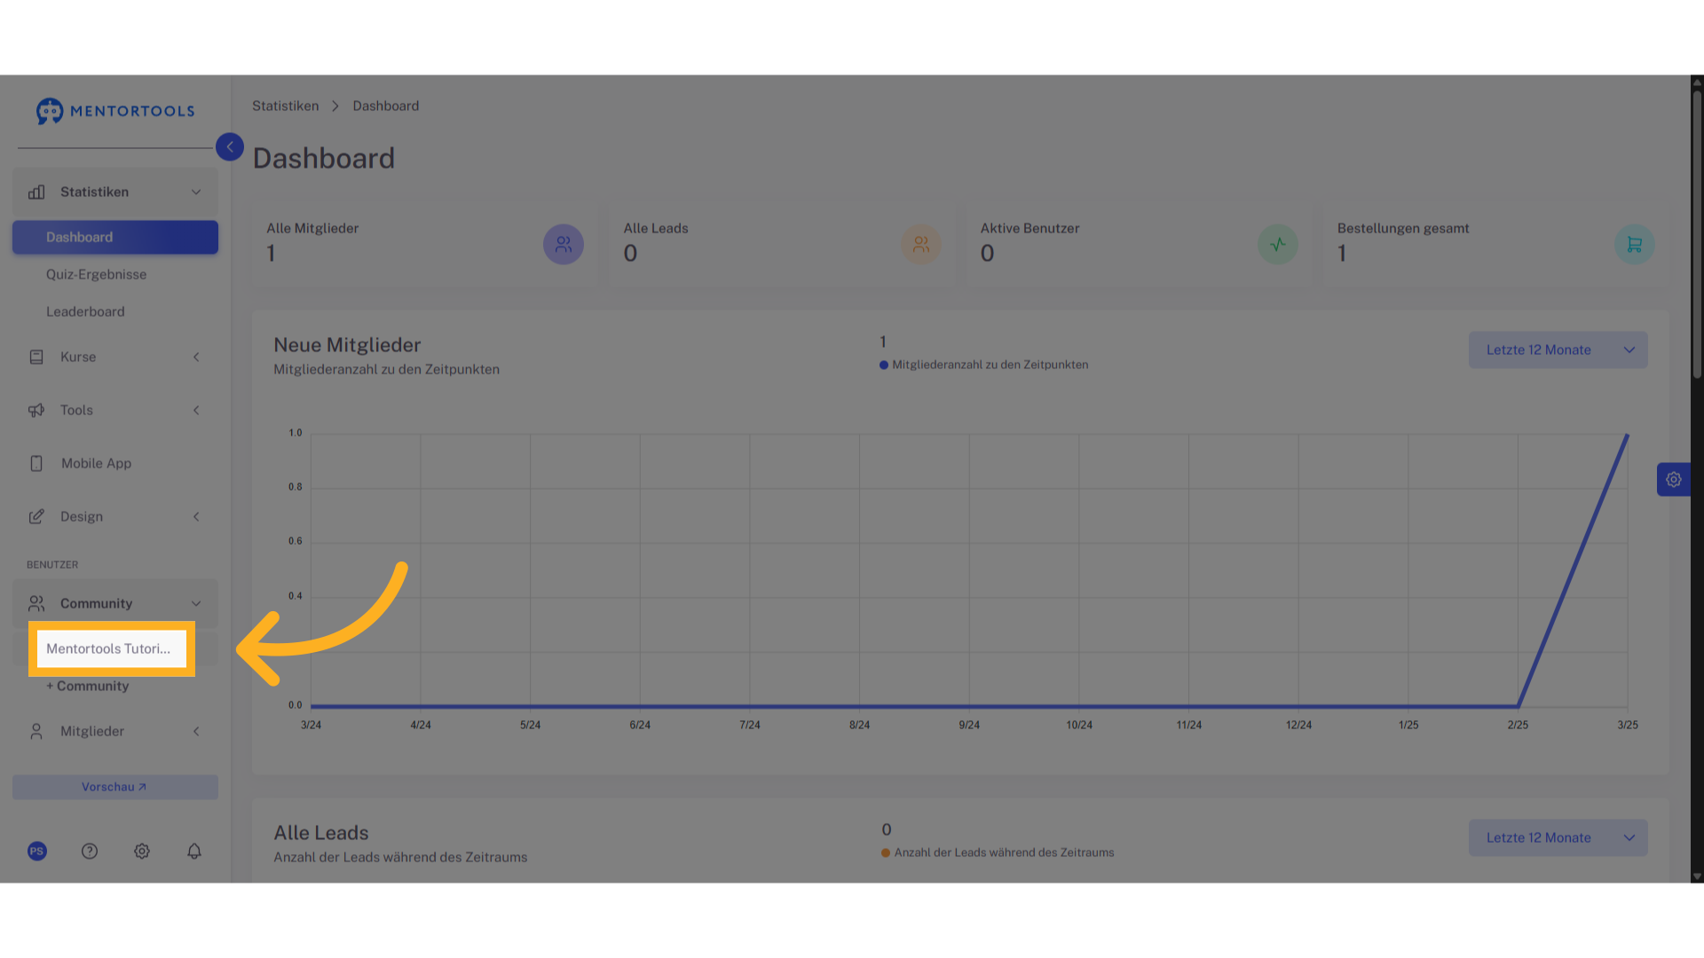Select Dashboard in the sidebar
Screen dimensions: 1704x958
coord(115,238)
